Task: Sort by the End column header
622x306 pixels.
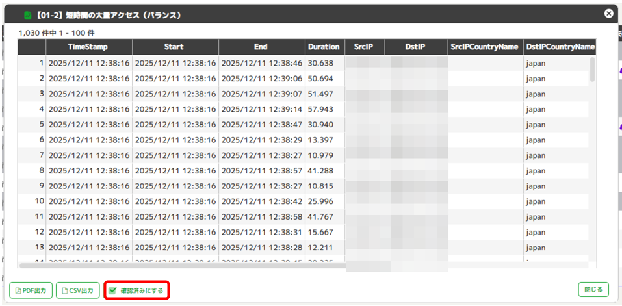Action: click(x=262, y=47)
